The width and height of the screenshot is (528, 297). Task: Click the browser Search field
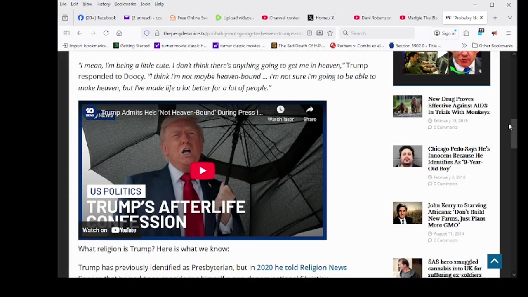click(x=377, y=33)
